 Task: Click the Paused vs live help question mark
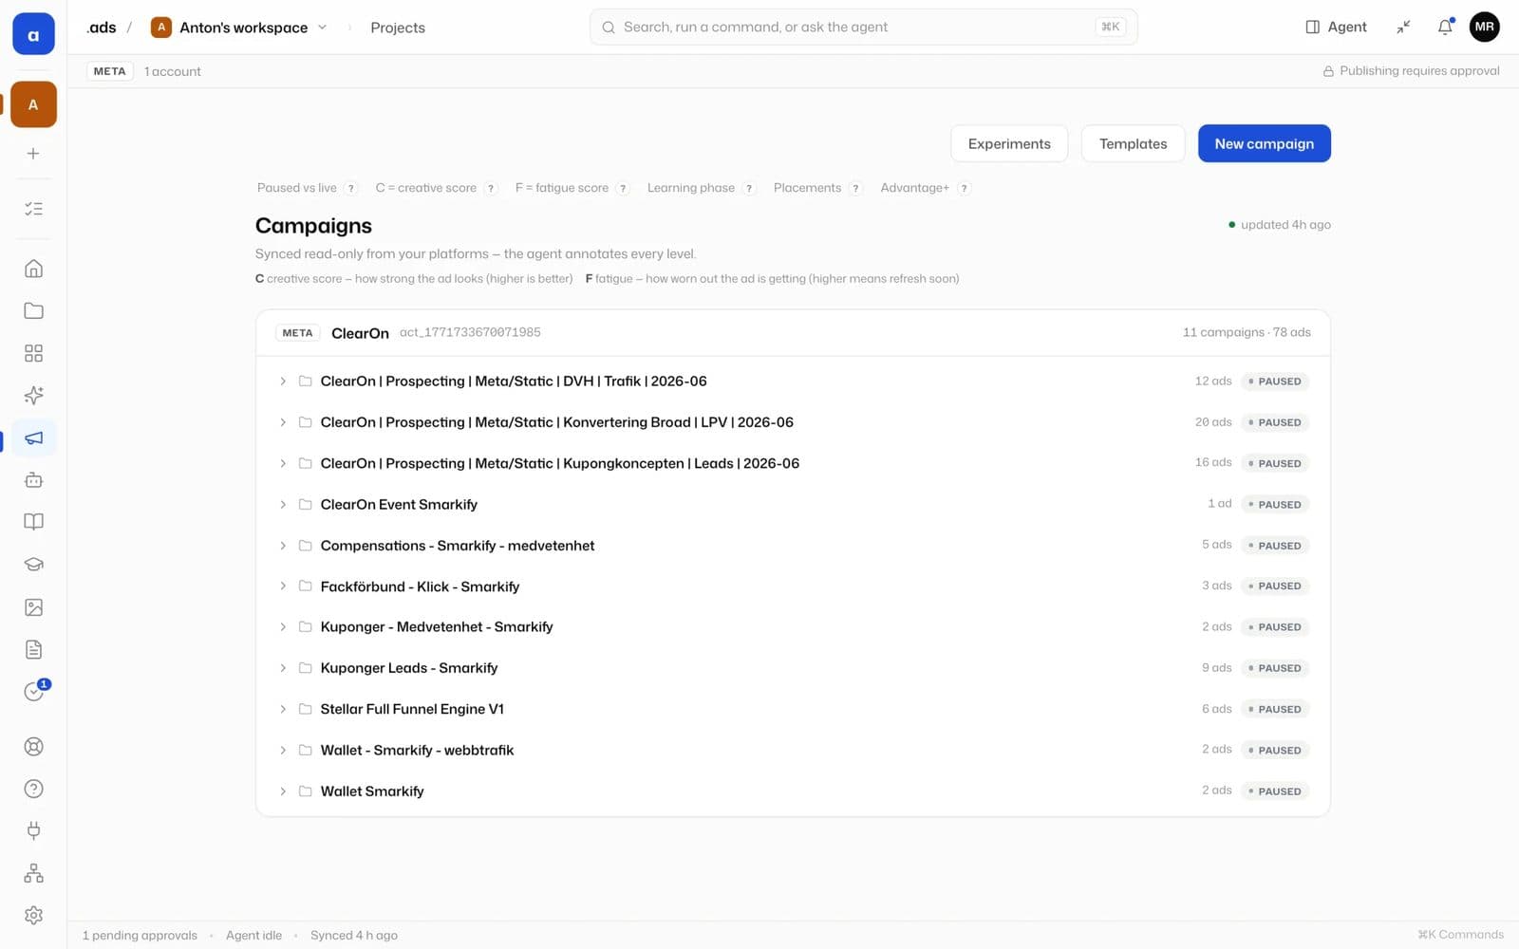coord(351,188)
